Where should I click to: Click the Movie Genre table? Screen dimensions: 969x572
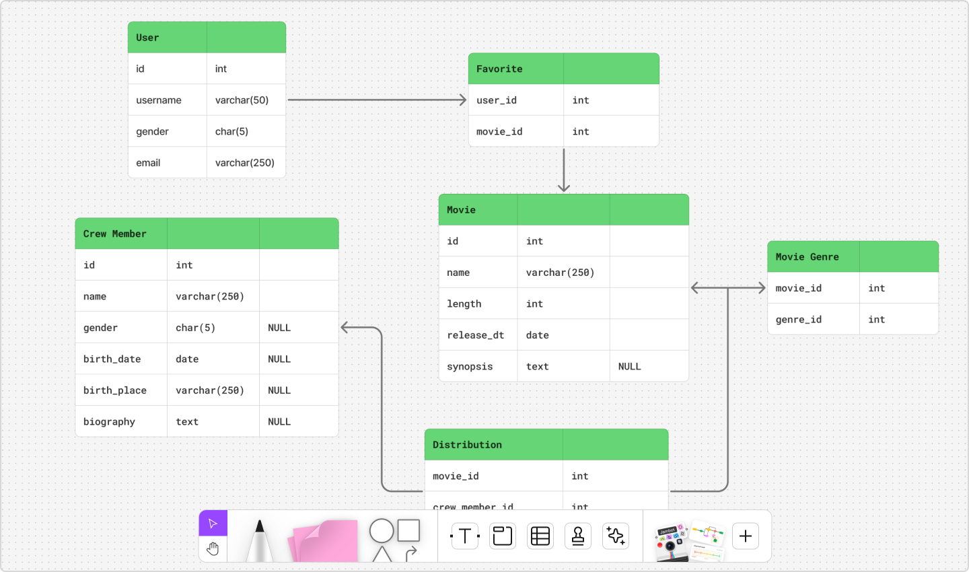(x=853, y=287)
